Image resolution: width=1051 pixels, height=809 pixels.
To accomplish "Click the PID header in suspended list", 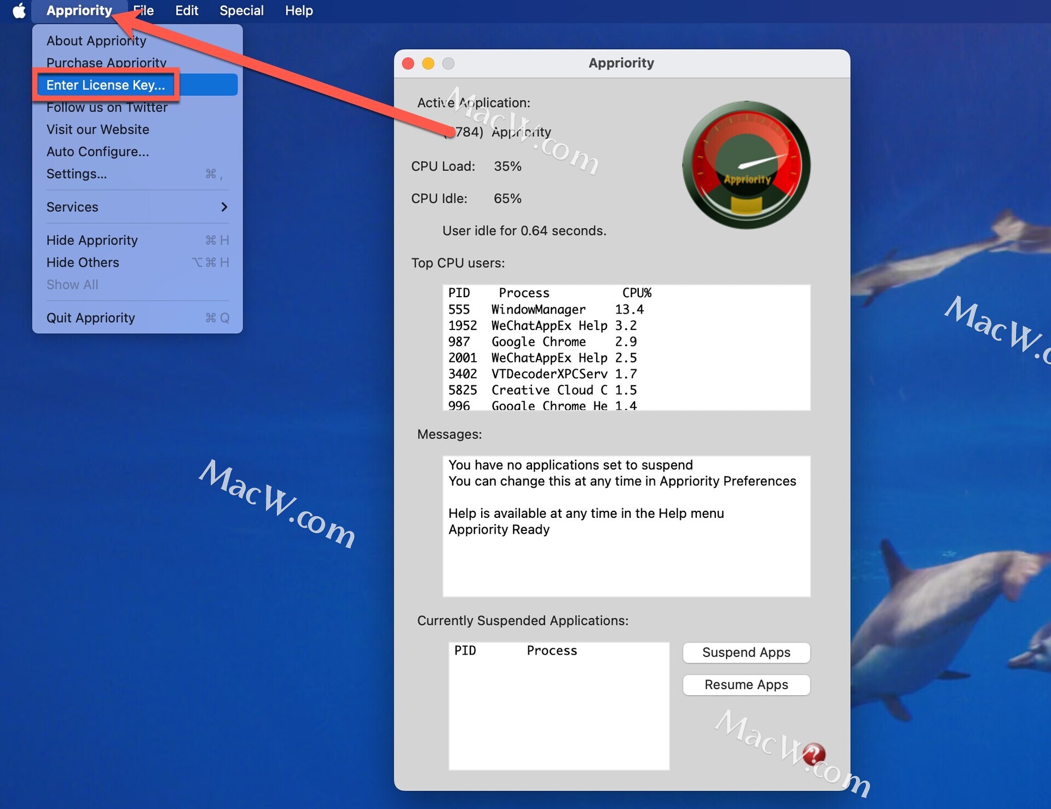I will (x=465, y=650).
